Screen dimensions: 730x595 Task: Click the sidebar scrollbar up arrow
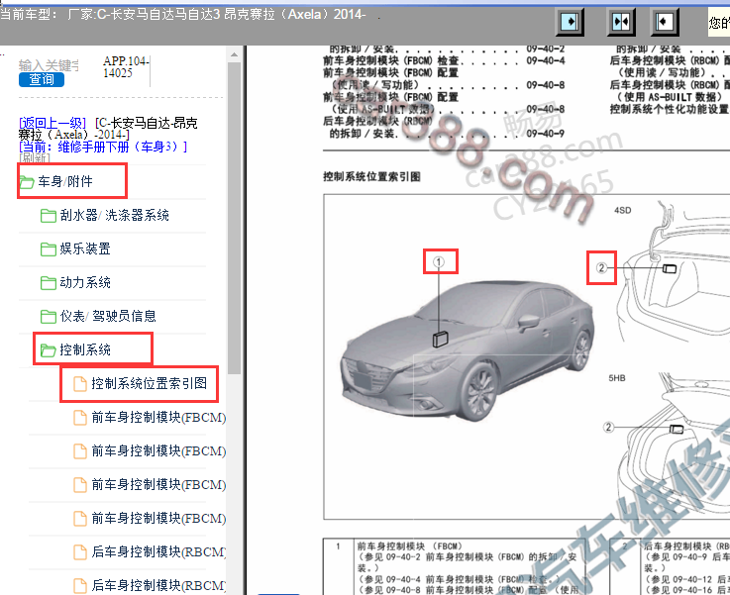point(234,54)
